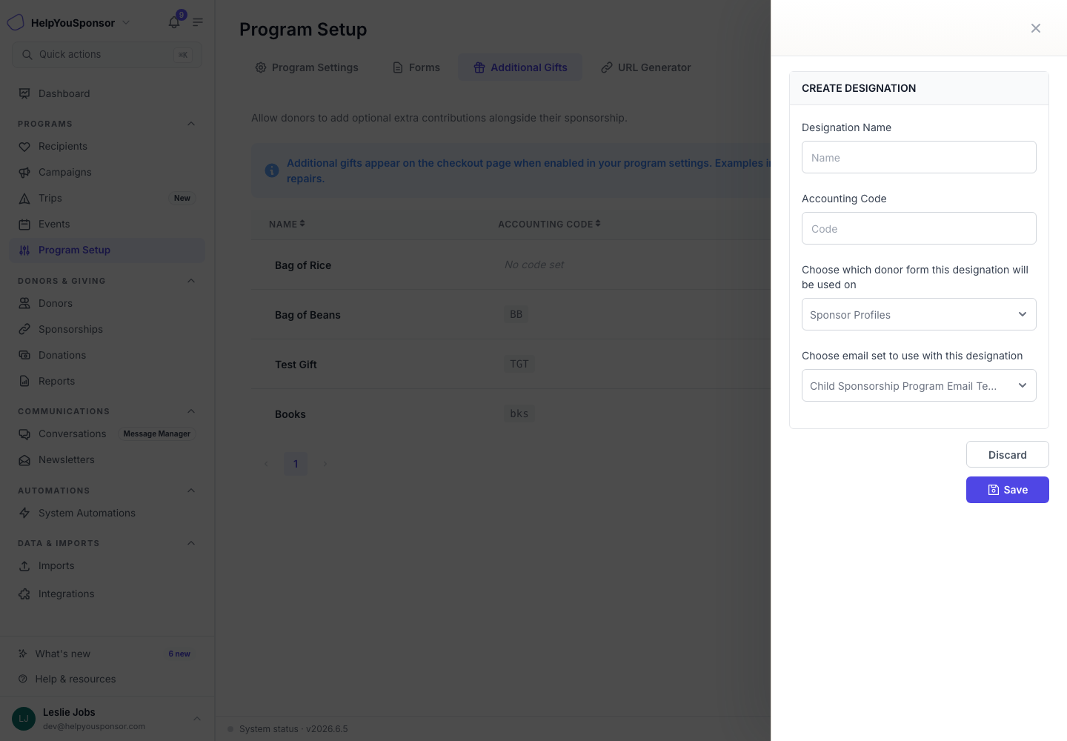This screenshot has width=1067, height=741.
Task: Collapse the Data & Imports section
Action: click(x=191, y=543)
